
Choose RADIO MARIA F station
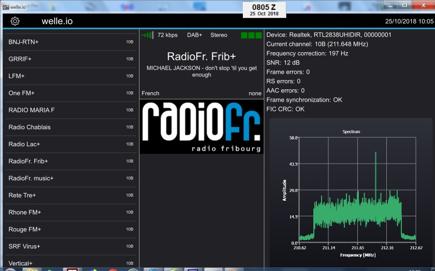pos(71,110)
